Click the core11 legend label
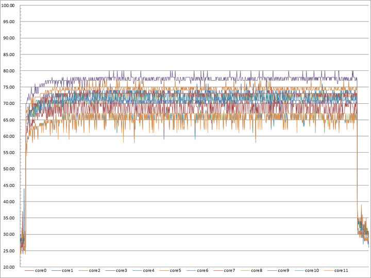 coord(341,270)
